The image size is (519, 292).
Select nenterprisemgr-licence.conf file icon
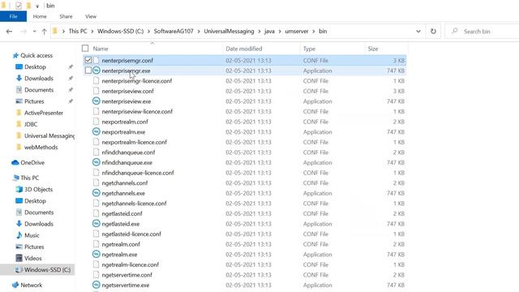pyautogui.click(x=96, y=81)
